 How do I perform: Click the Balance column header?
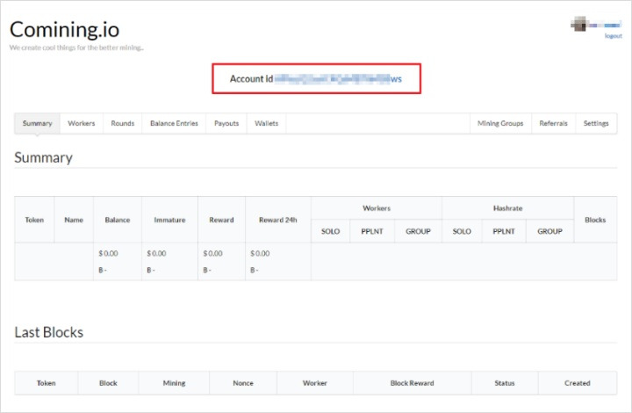coord(118,220)
